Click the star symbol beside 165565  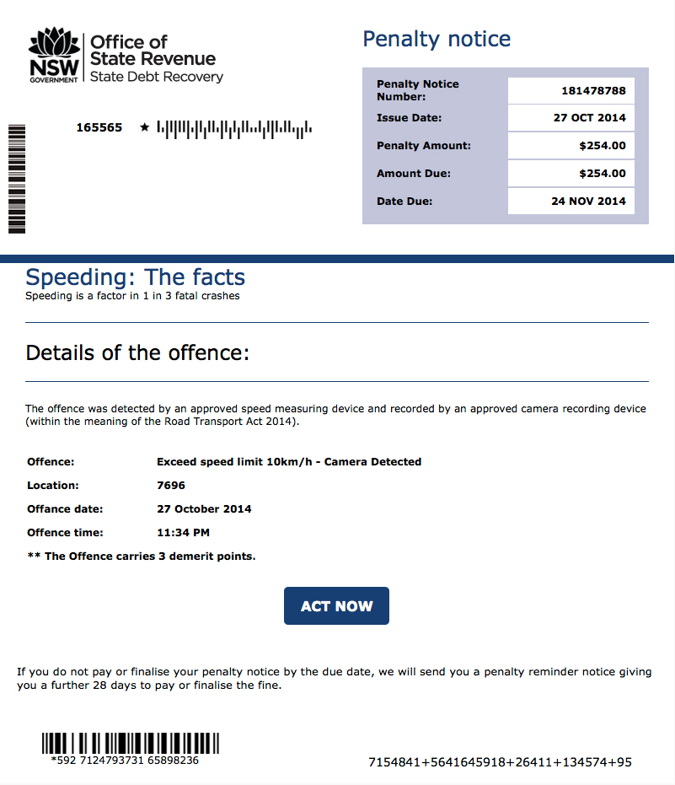pyautogui.click(x=145, y=127)
